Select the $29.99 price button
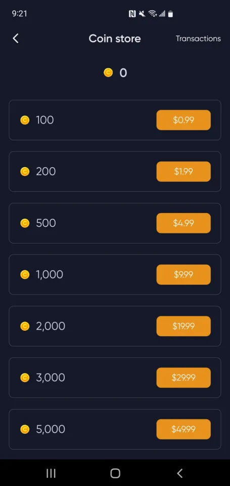Image resolution: width=230 pixels, height=486 pixels. (x=183, y=378)
